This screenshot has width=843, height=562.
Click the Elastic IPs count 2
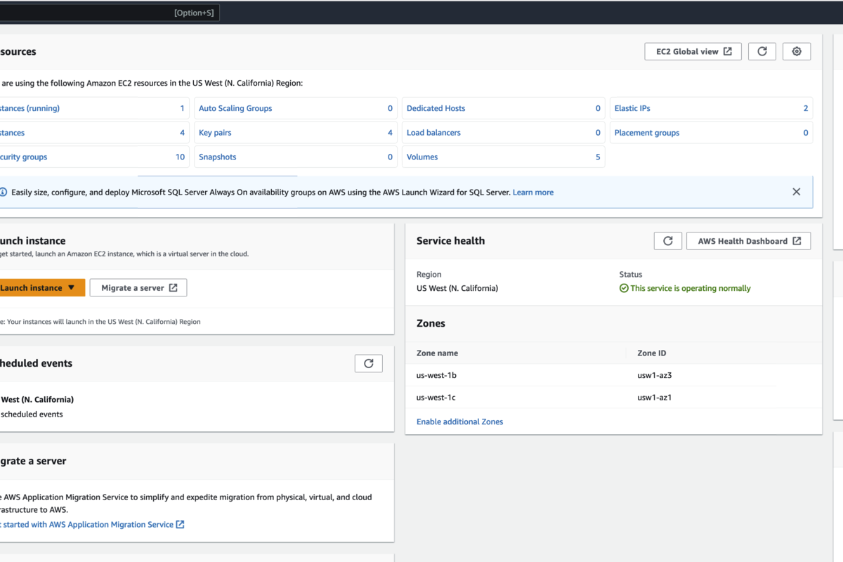click(806, 108)
